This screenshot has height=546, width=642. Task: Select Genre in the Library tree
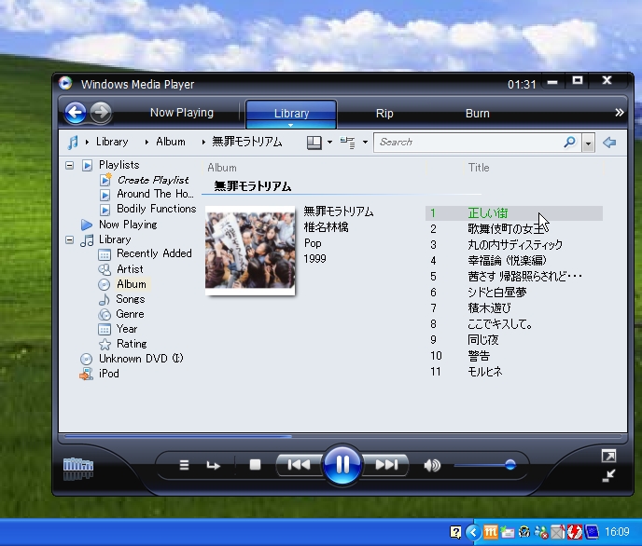coord(130,314)
